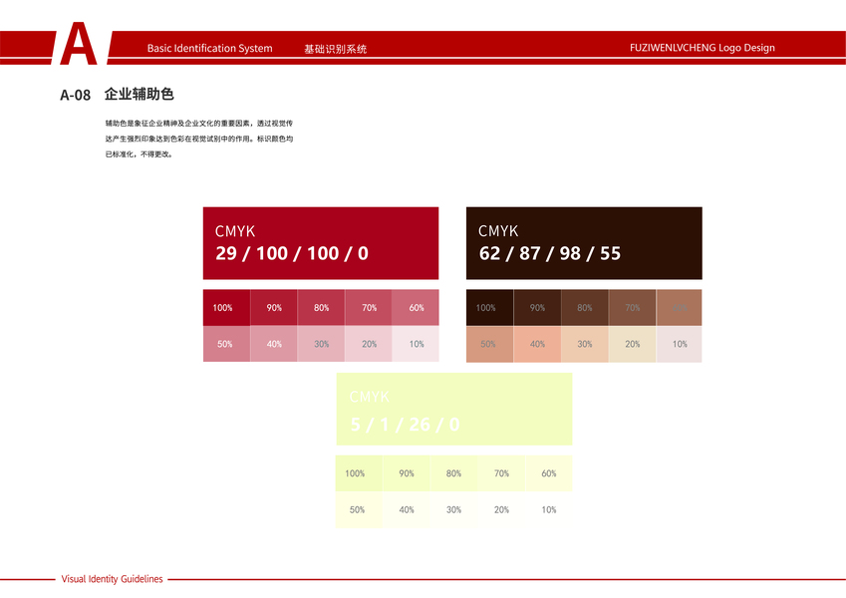846x598 pixels.
Task: Click the red 100% tint swatch
Action: click(226, 308)
